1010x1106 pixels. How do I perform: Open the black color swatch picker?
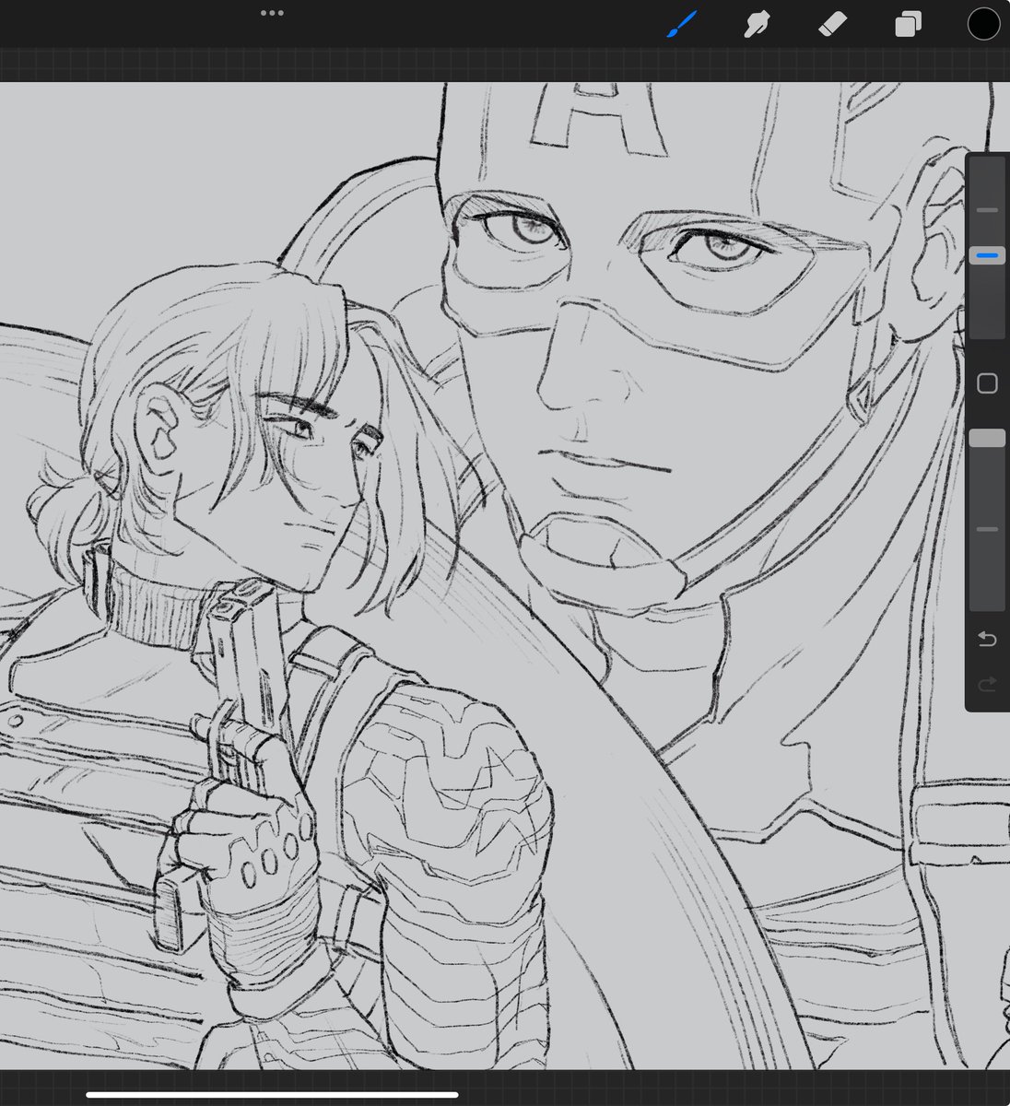pos(983,24)
